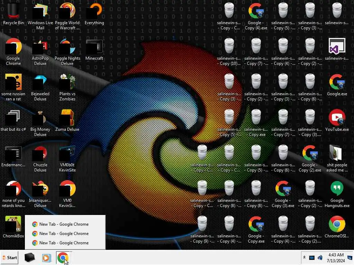Select Google - Copy.exe icon
354x265 pixels.
[256, 229]
